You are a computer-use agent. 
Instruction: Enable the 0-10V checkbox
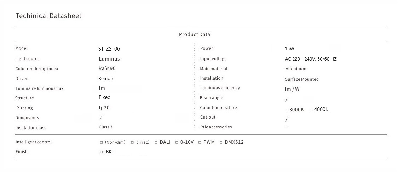(177, 142)
